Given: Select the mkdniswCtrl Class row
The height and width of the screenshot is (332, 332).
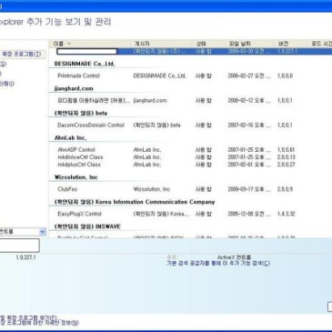Looking at the screenshot, I should tap(190, 157).
